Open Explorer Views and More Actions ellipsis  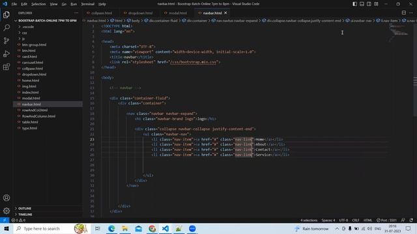(x=76, y=13)
